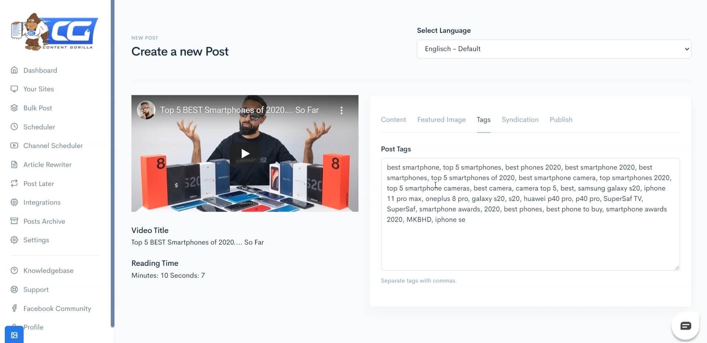Click the Post Later repeat icon
Viewport: 707px width, 343px height.
point(14,183)
